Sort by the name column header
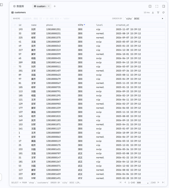 point(34,25)
